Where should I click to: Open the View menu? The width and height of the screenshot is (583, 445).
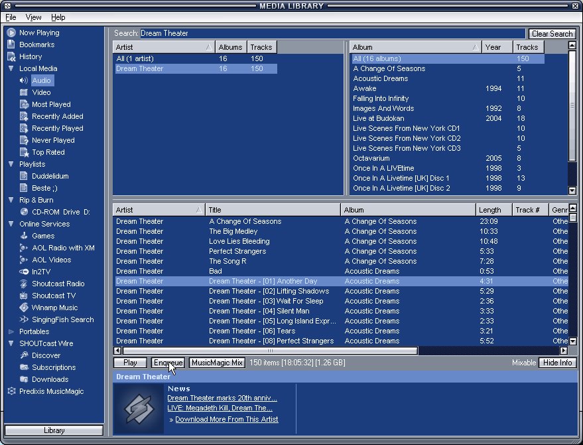click(x=33, y=17)
